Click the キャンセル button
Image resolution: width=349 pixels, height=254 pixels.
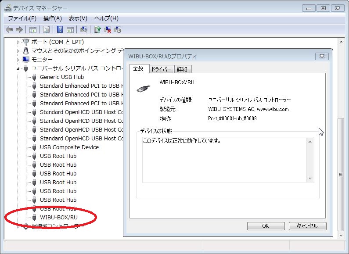pyautogui.click(x=307, y=226)
